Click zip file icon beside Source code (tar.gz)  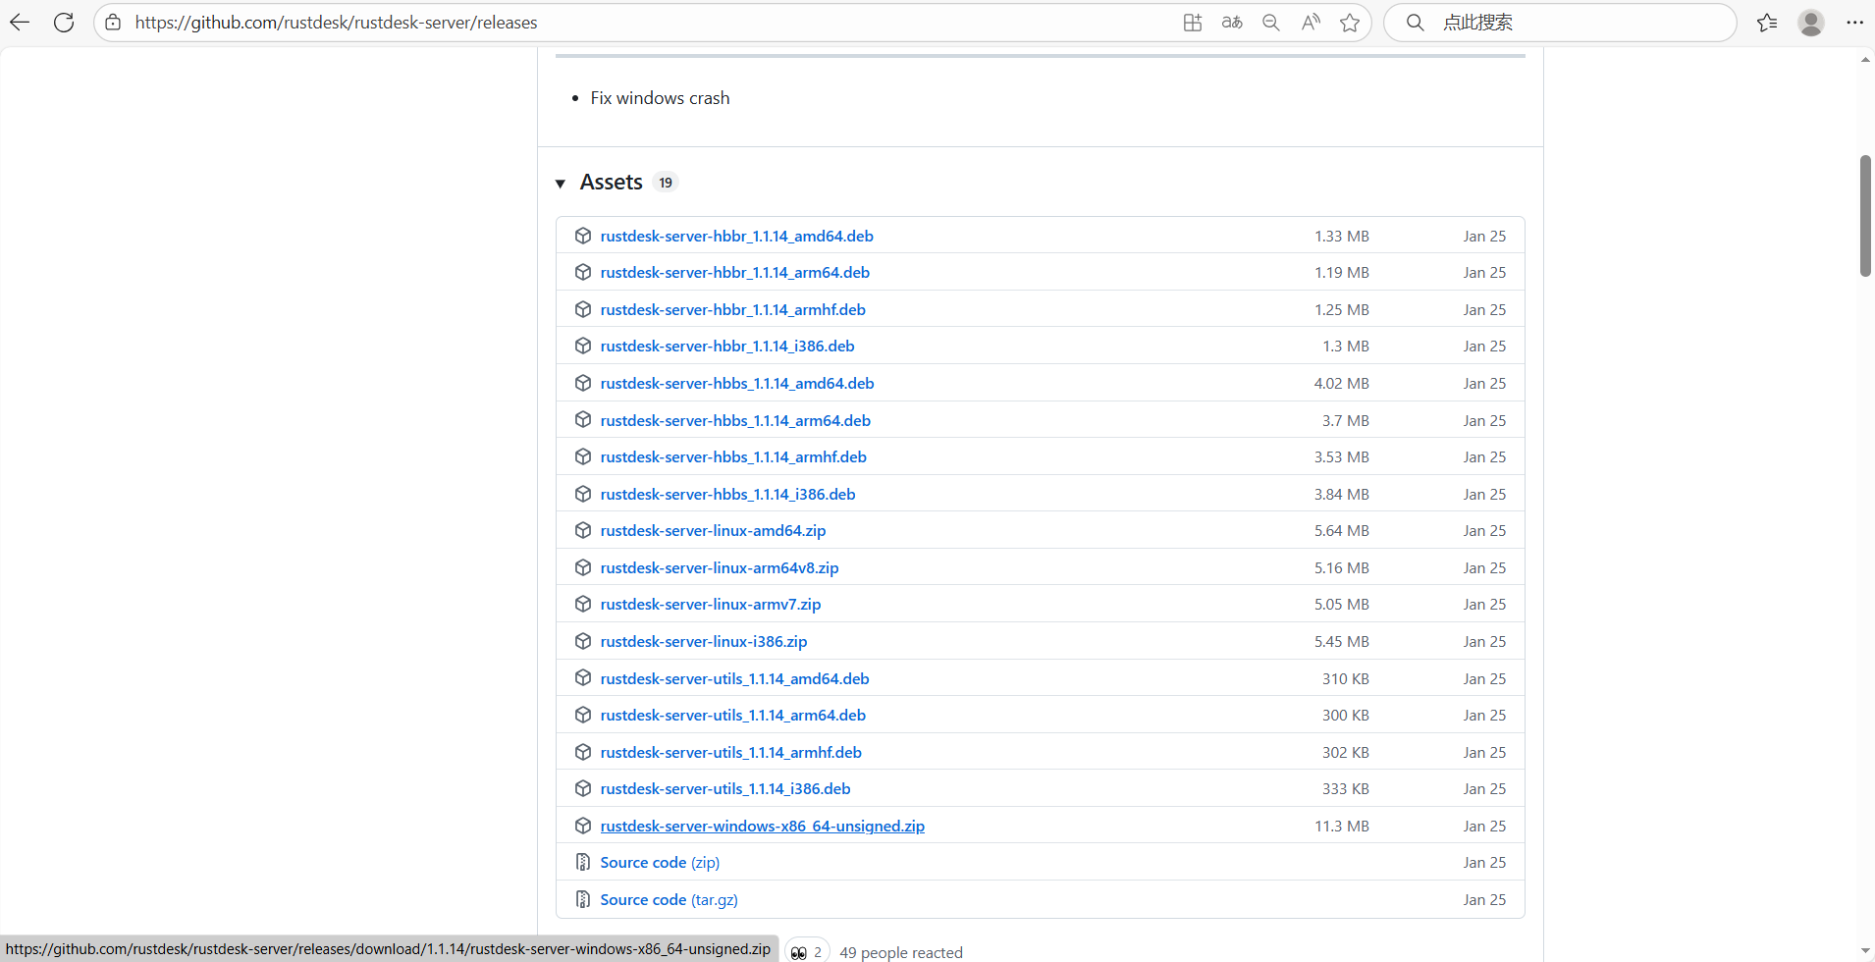pyautogui.click(x=583, y=899)
